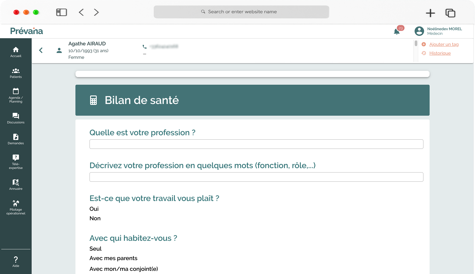Click 'Avec qui habitez-vous ?' heading
475x274 pixels.
133,238
